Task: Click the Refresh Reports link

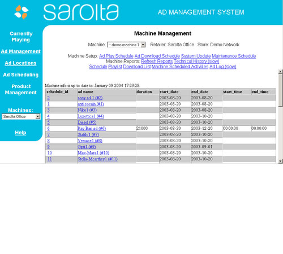Action: 157,62
